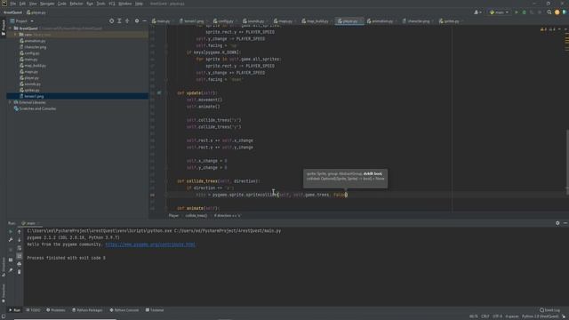Screen dimensions: 569x320
Task: Expand External Libraries node
Action: [x=11, y=103]
